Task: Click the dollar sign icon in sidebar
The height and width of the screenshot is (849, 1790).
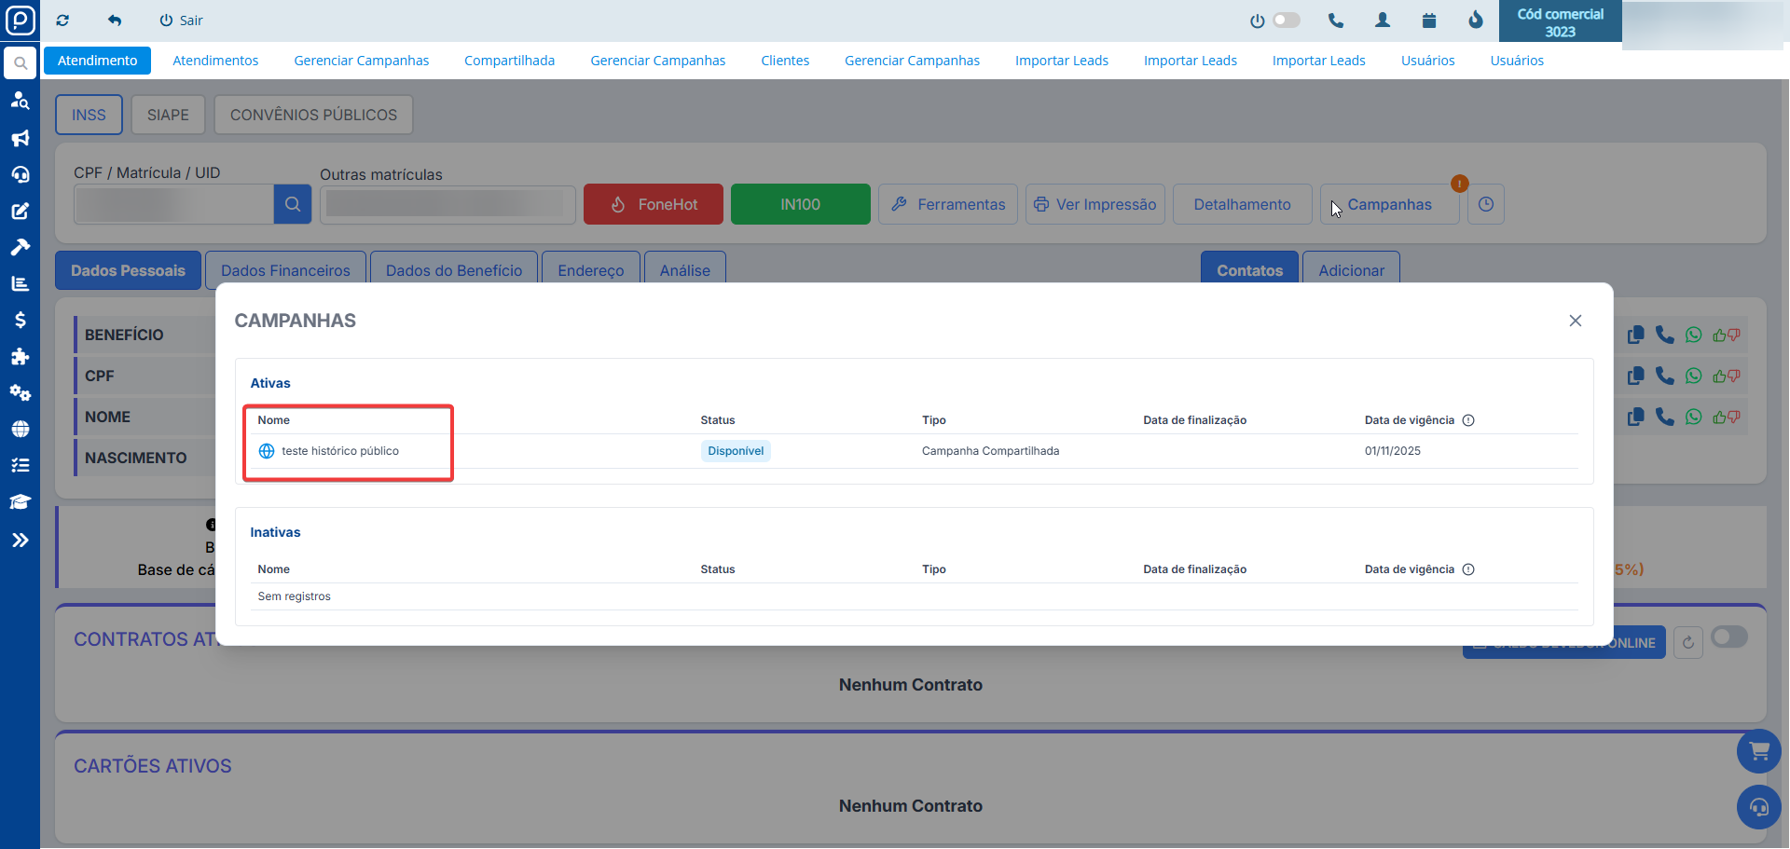Action: 20,320
